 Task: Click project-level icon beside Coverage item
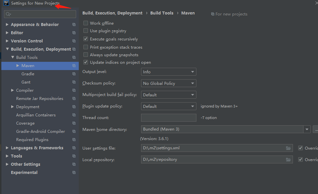[74, 123]
